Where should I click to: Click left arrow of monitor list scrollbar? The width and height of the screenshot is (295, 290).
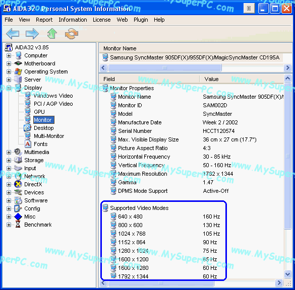[103, 67]
